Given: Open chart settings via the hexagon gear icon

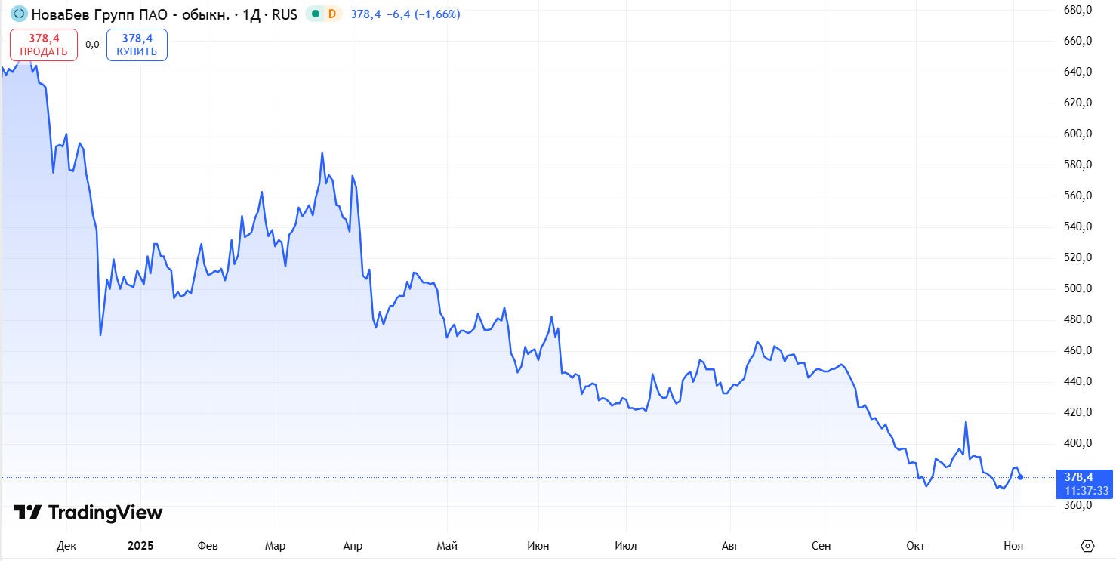Looking at the screenshot, I should click(x=1088, y=546).
